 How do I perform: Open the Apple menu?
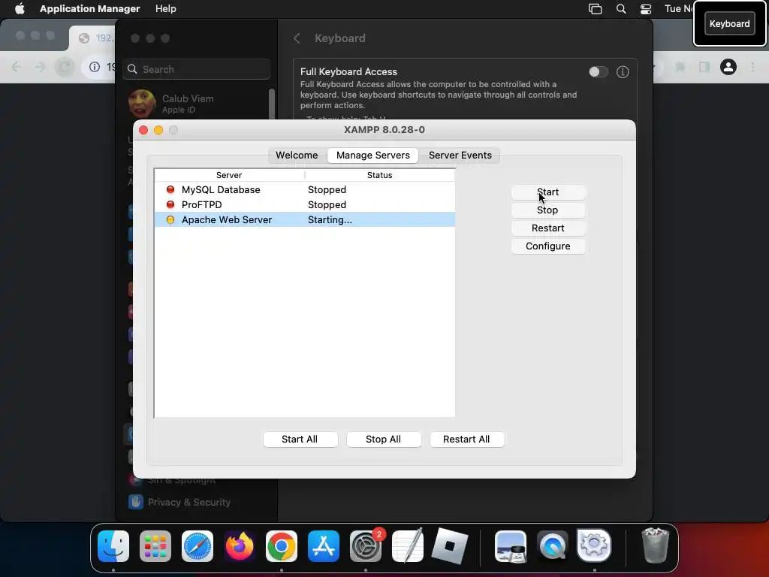[x=20, y=9]
